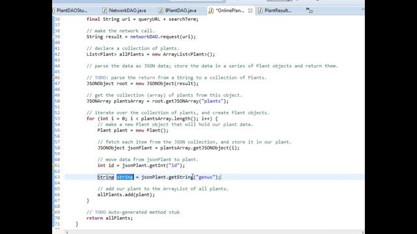The width and height of the screenshot is (417, 234).
Task: Click the "// add our plant to the ArrayList" comment
Action: click(163, 189)
